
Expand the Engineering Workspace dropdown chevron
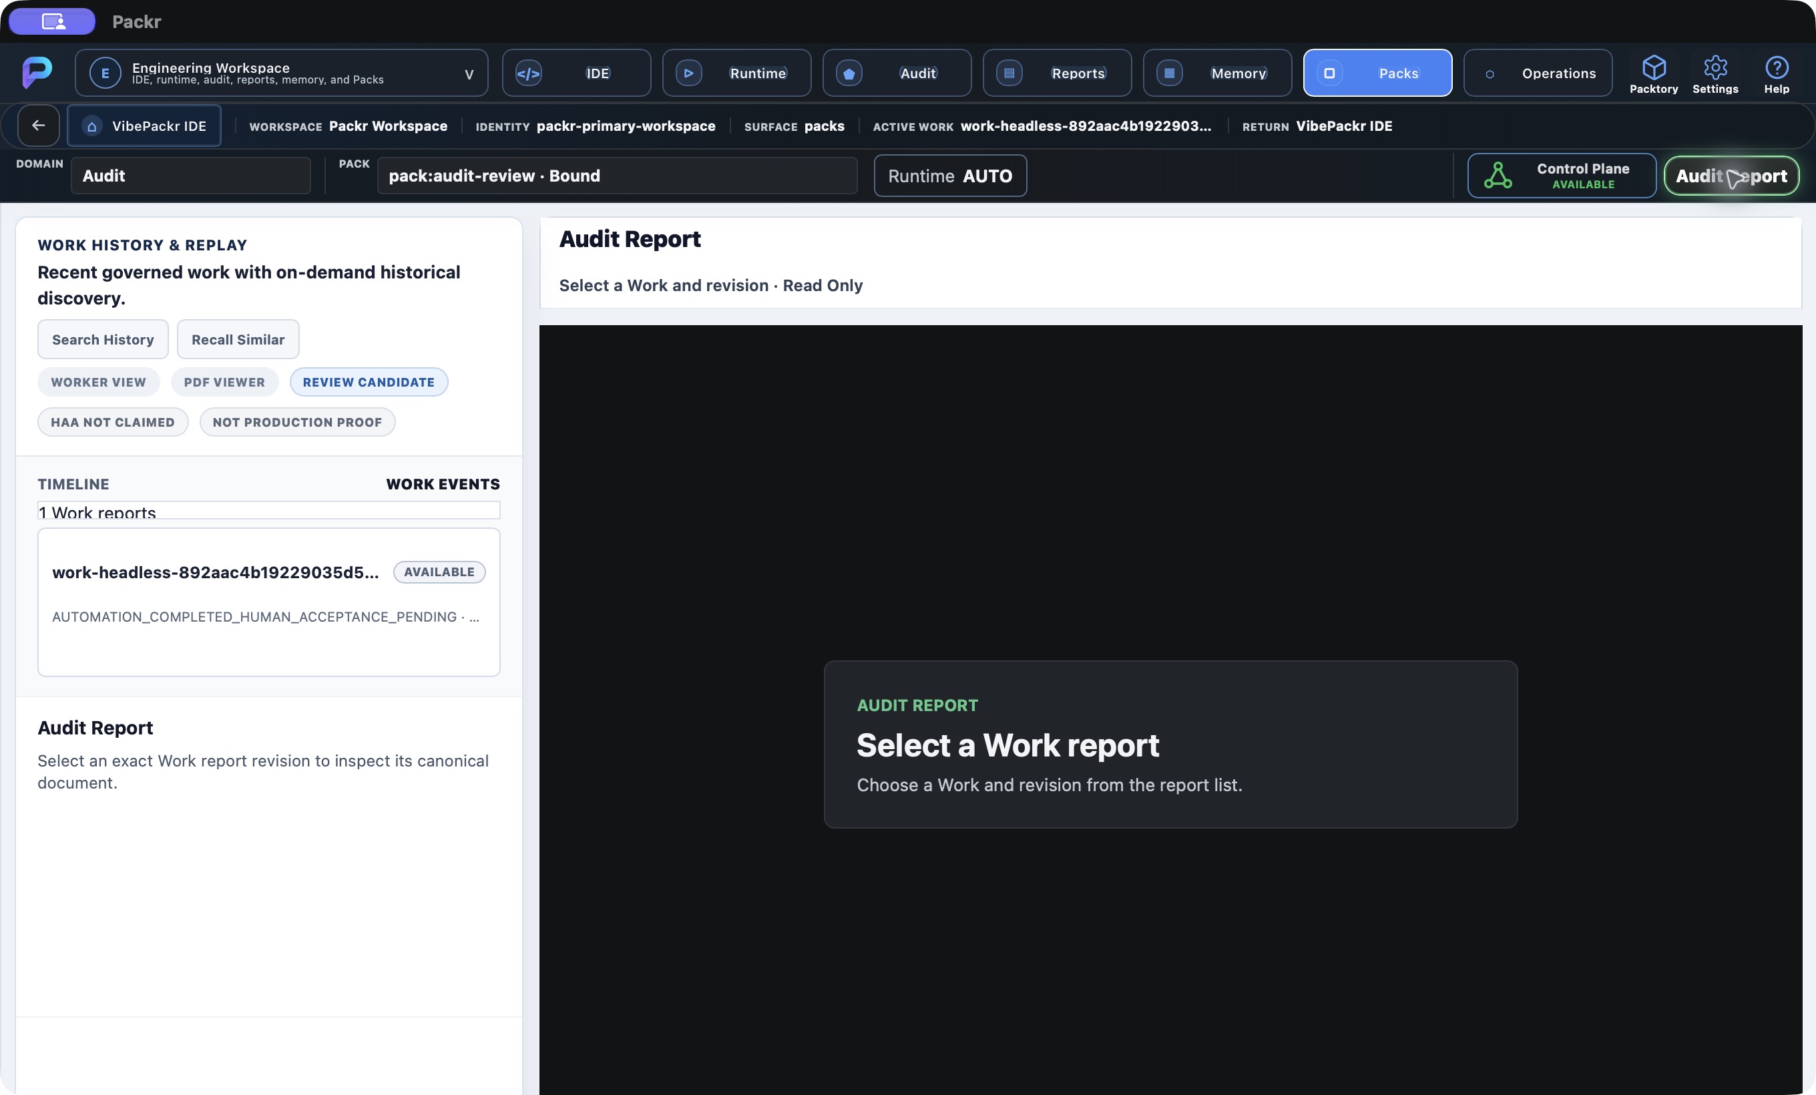click(469, 73)
